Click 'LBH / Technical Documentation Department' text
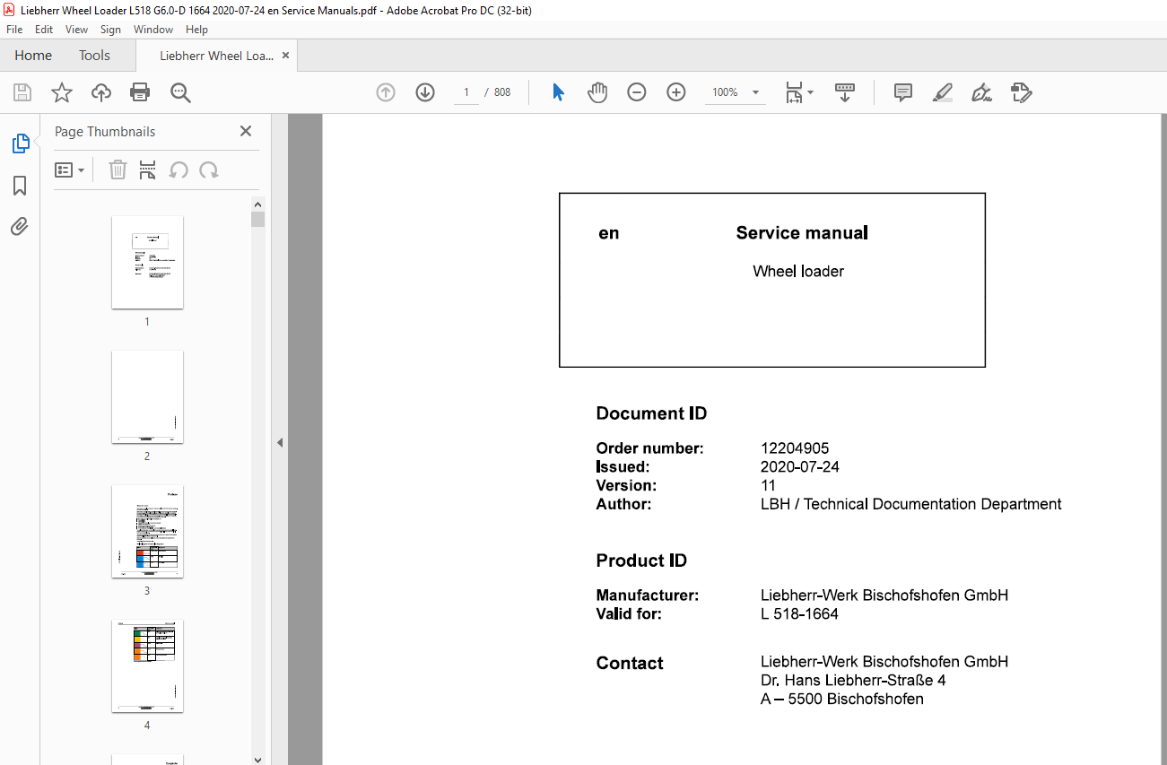The image size is (1167, 765). (911, 504)
